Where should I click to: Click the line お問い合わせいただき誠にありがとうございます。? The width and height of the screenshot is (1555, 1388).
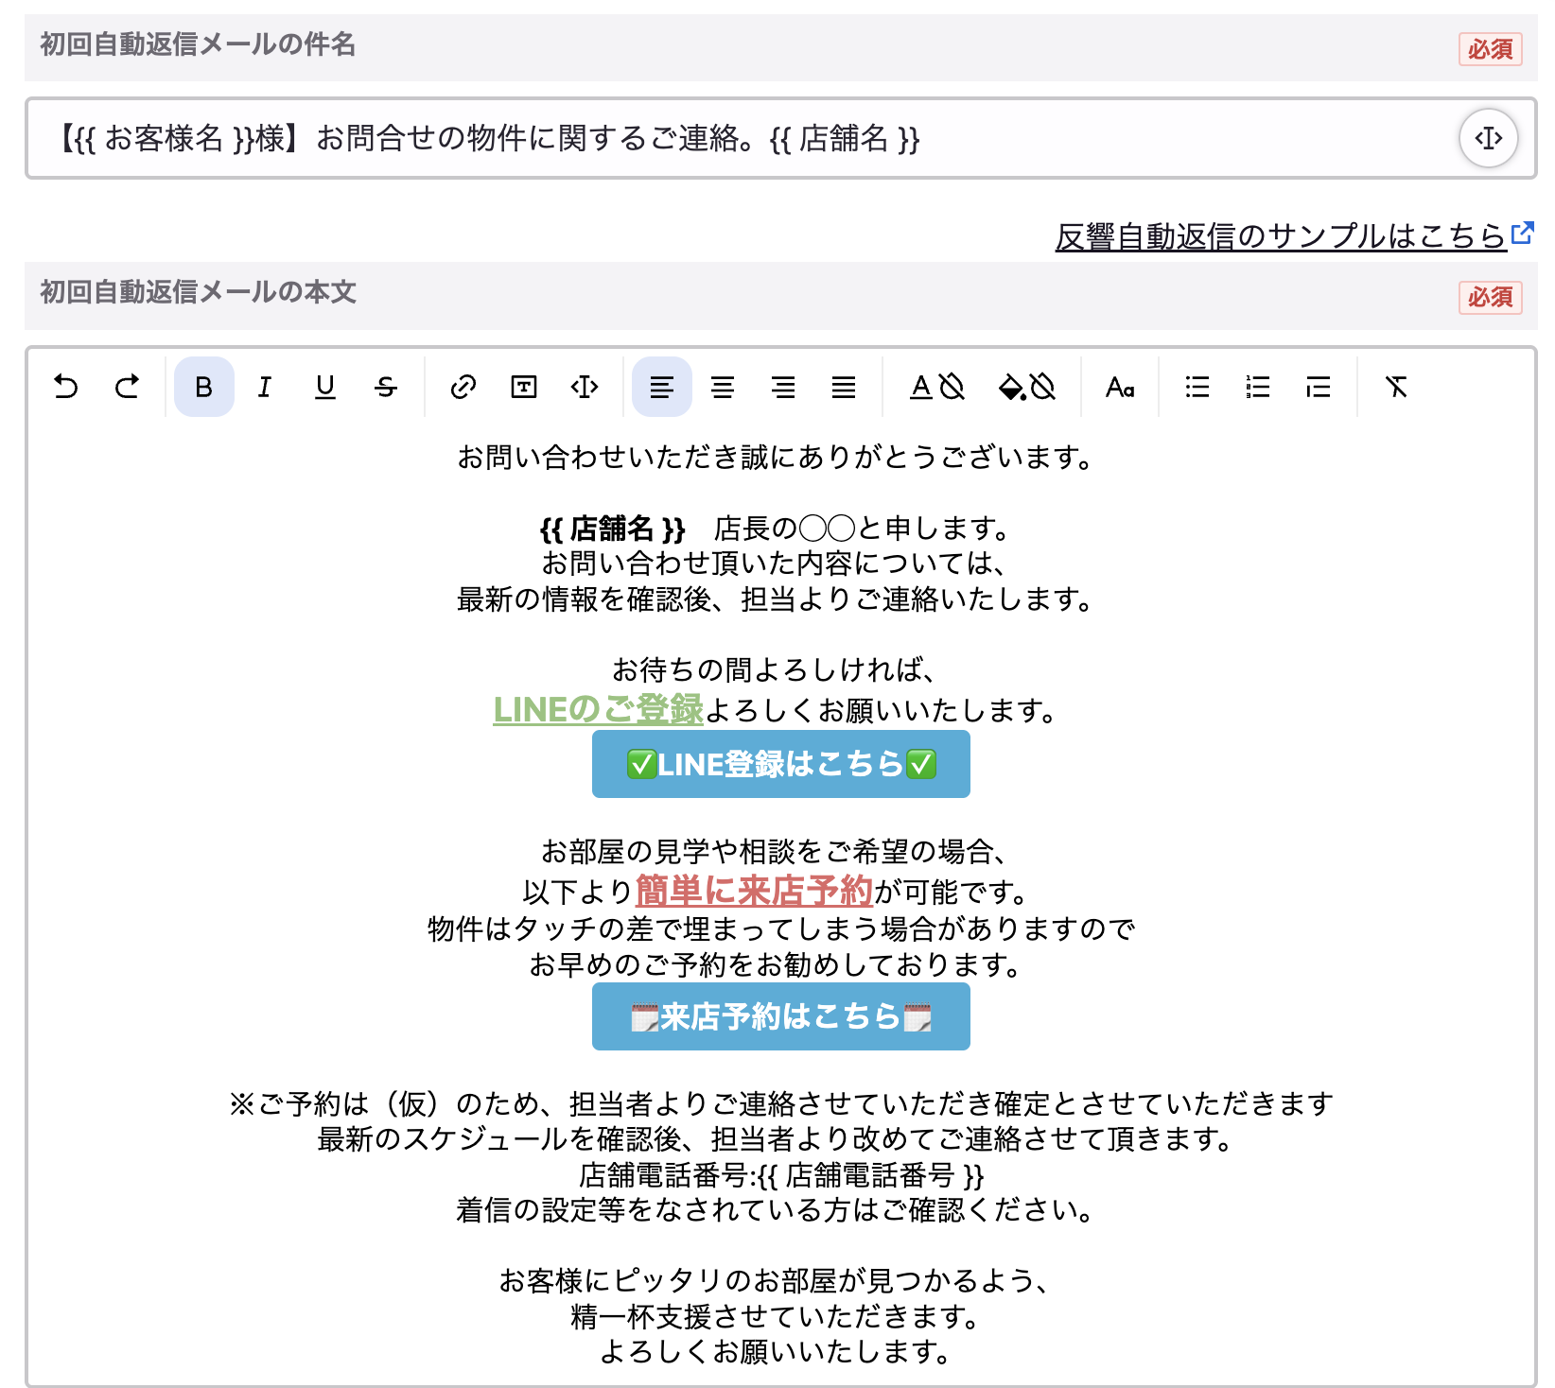[x=777, y=458]
